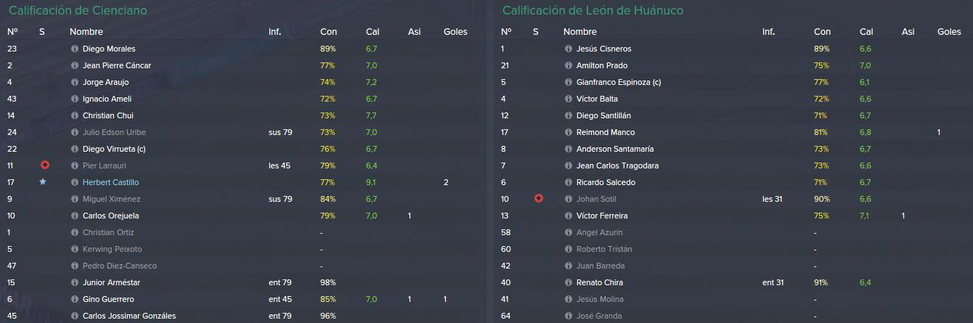The height and width of the screenshot is (323, 973).
Task: Click the info icon beside Jesús Cisneros
Action: [x=568, y=49]
